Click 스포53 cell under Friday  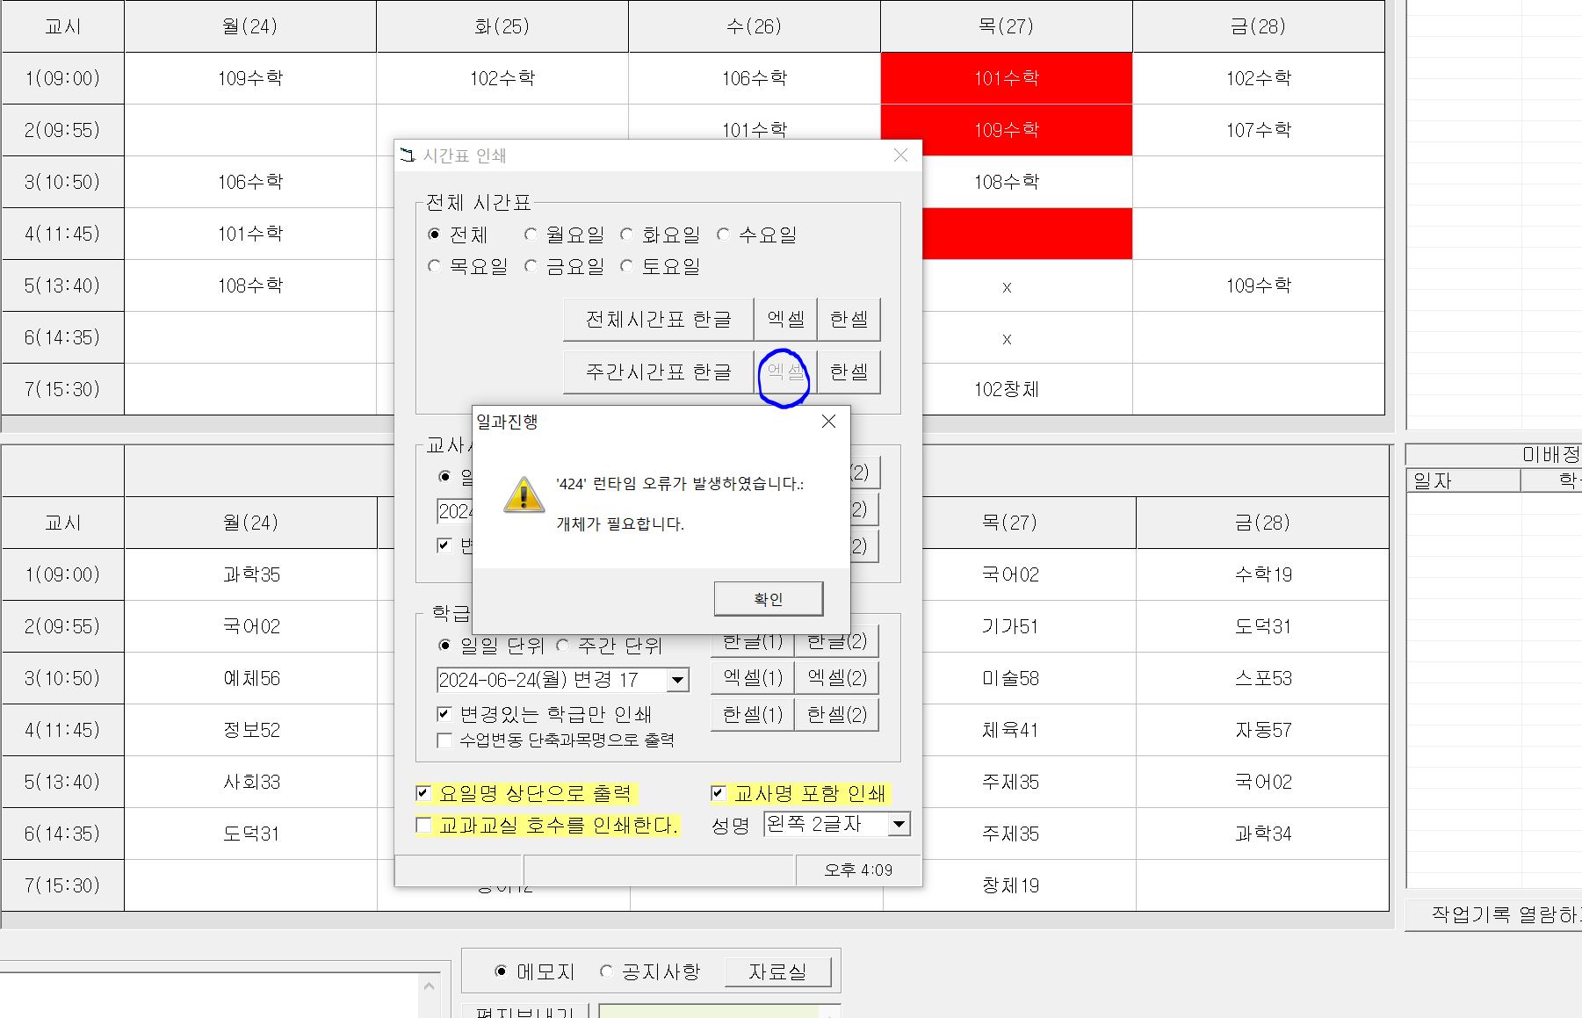tap(1263, 678)
